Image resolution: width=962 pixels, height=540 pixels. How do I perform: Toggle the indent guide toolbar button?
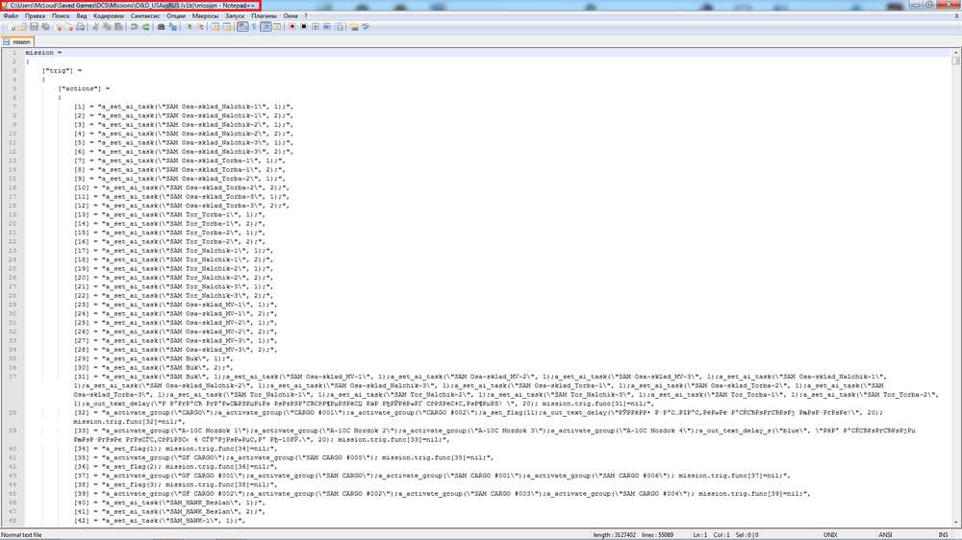(x=266, y=27)
